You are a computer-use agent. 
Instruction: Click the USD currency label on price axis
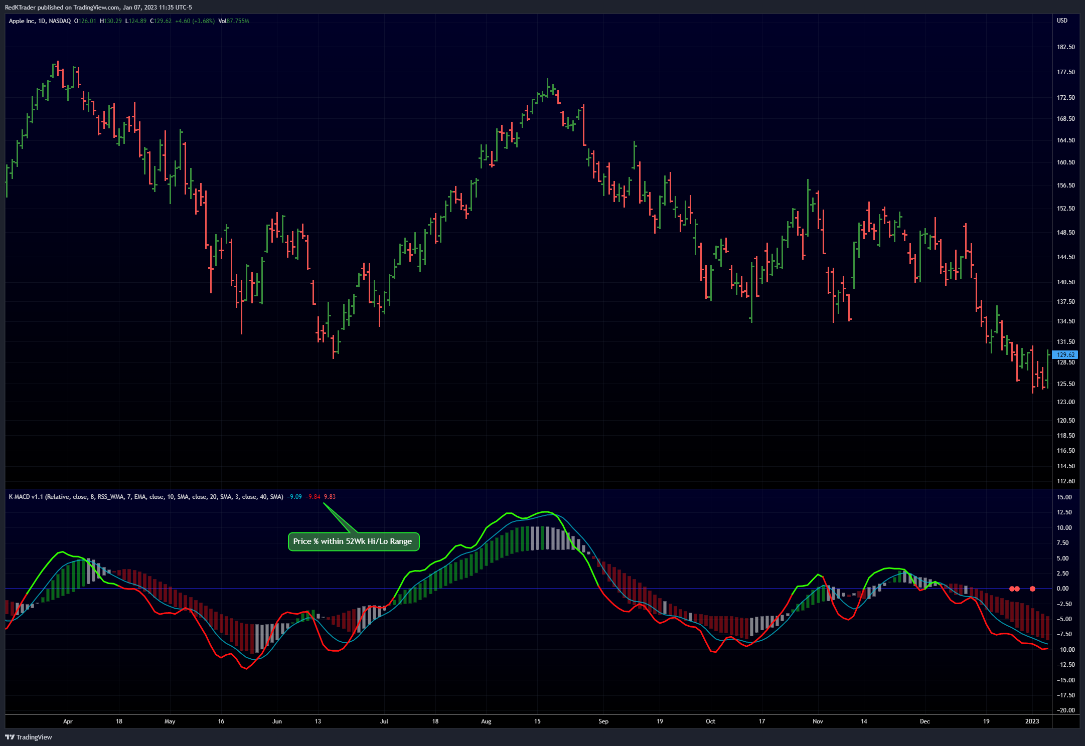(x=1062, y=21)
